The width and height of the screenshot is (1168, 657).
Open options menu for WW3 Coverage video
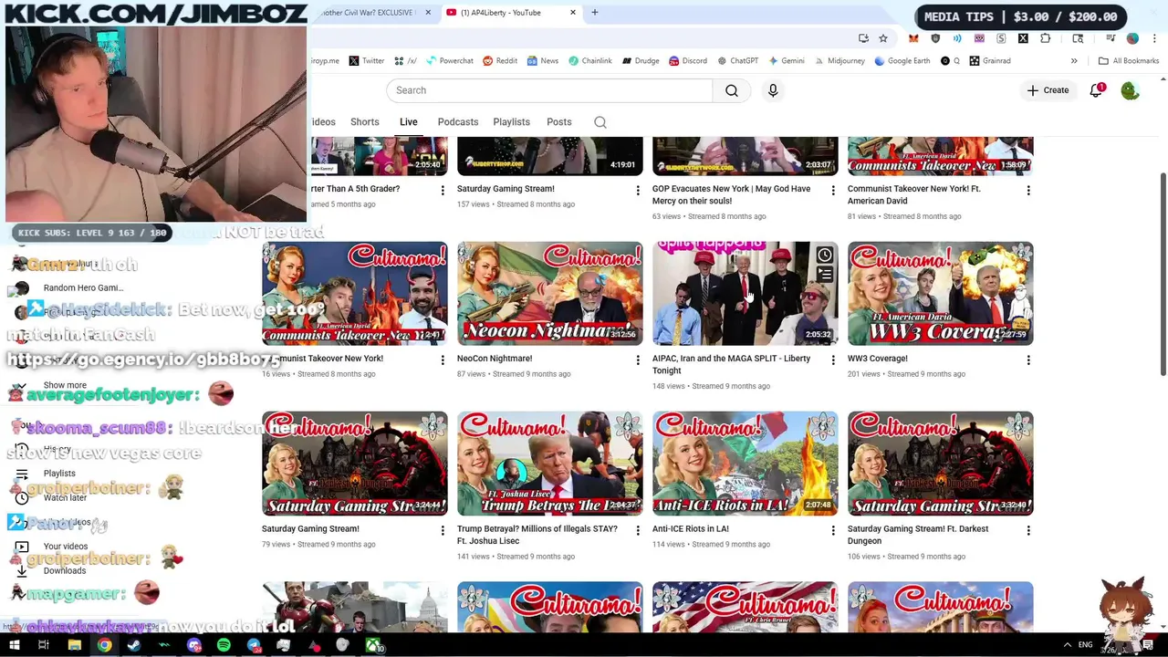(x=1028, y=360)
